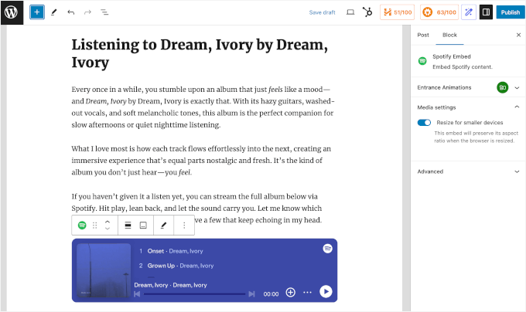
Task: Click the WordPress logo
Action: pyautogui.click(x=12, y=12)
